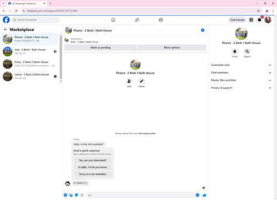Image resolution: width=277 pixels, height=200 pixels.
Task: Open the Friends icon in top navigation
Action: click(x=137, y=20)
